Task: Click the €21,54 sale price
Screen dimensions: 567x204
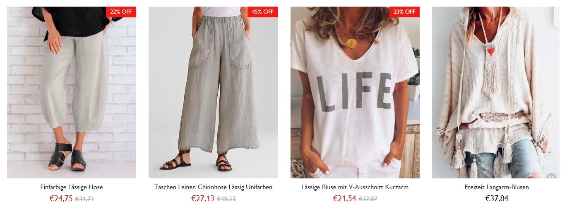Action: [x=344, y=199]
